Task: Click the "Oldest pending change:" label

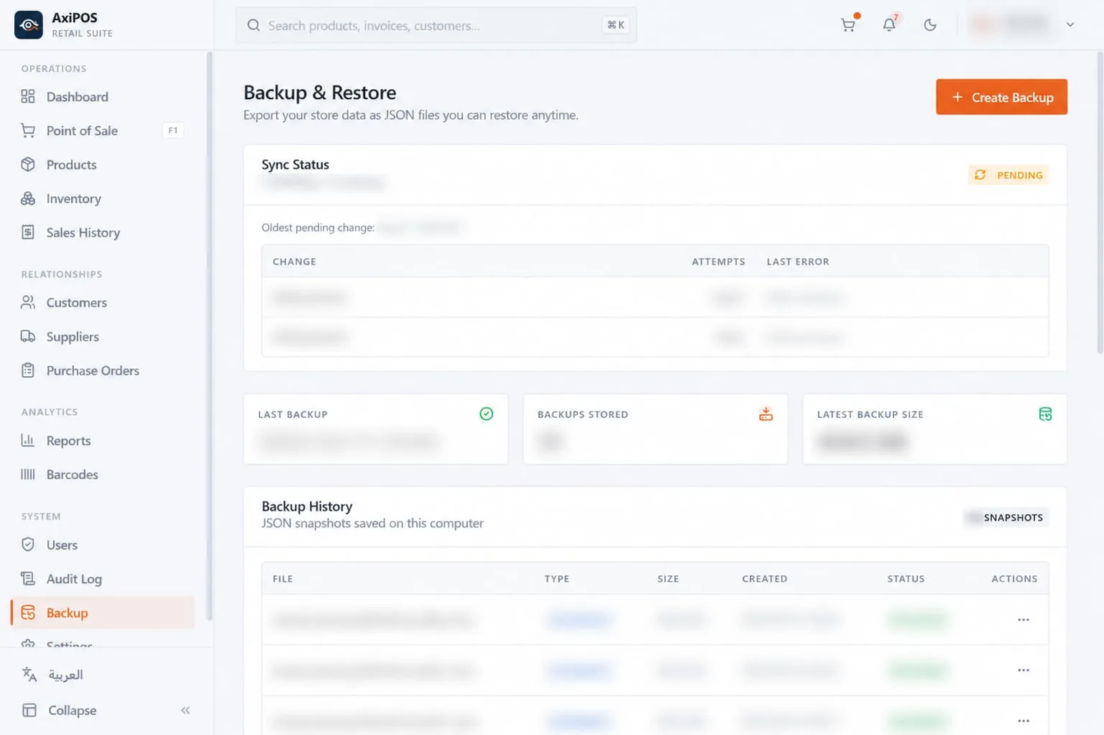Action: pyautogui.click(x=318, y=227)
